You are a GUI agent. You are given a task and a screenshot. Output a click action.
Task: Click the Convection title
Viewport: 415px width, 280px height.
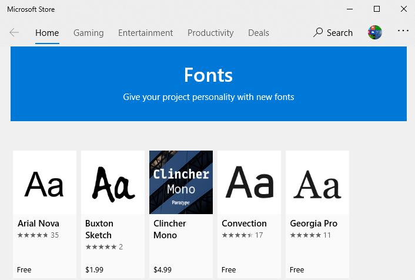coord(244,224)
